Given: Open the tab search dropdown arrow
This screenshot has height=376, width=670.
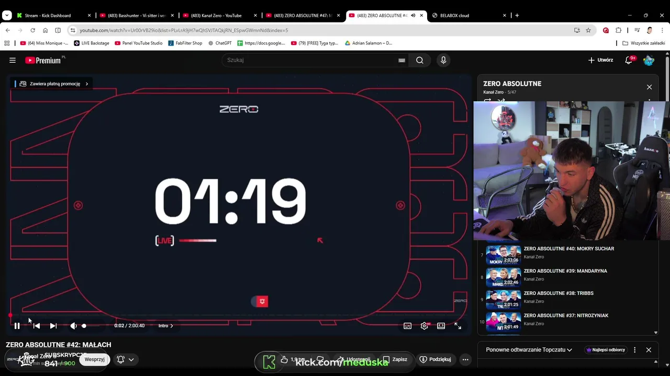Looking at the screenshot, I should coord(7,16).
